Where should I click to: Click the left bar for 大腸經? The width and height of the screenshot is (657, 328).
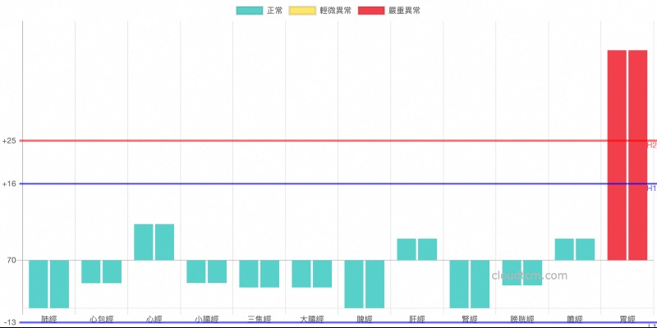pyautogui.click(x=301, y=274)
